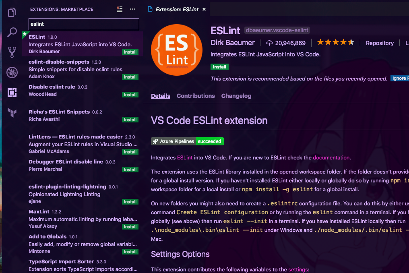The image size is (409, 273).
Task: Click the eslint search input field
Action: coord(84,24)
